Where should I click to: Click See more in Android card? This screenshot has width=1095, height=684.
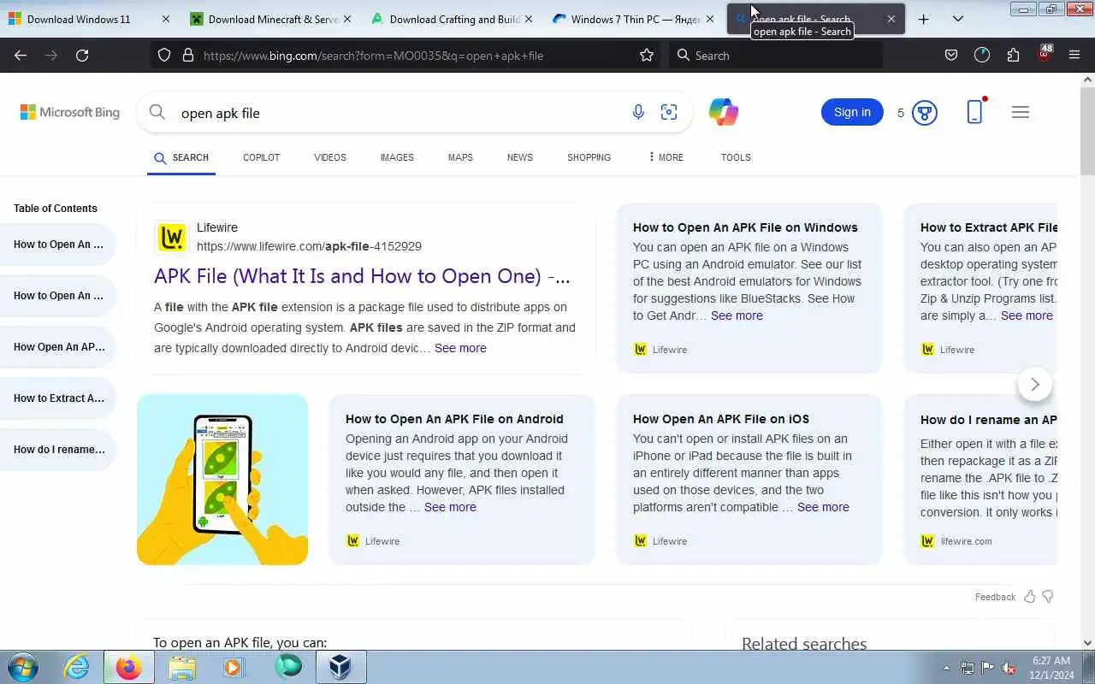click(450, 507)
